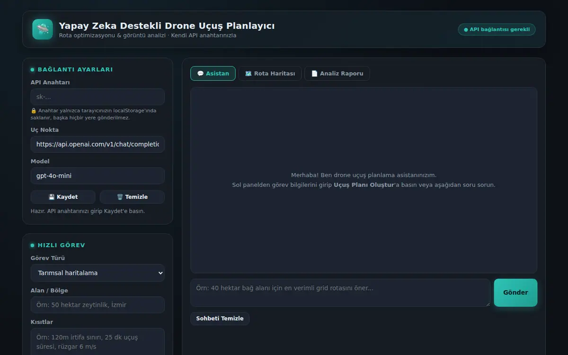Open the Analiz Raporu tab
The height and width of the screenshot is (355, 568).
tap(337, 73)
